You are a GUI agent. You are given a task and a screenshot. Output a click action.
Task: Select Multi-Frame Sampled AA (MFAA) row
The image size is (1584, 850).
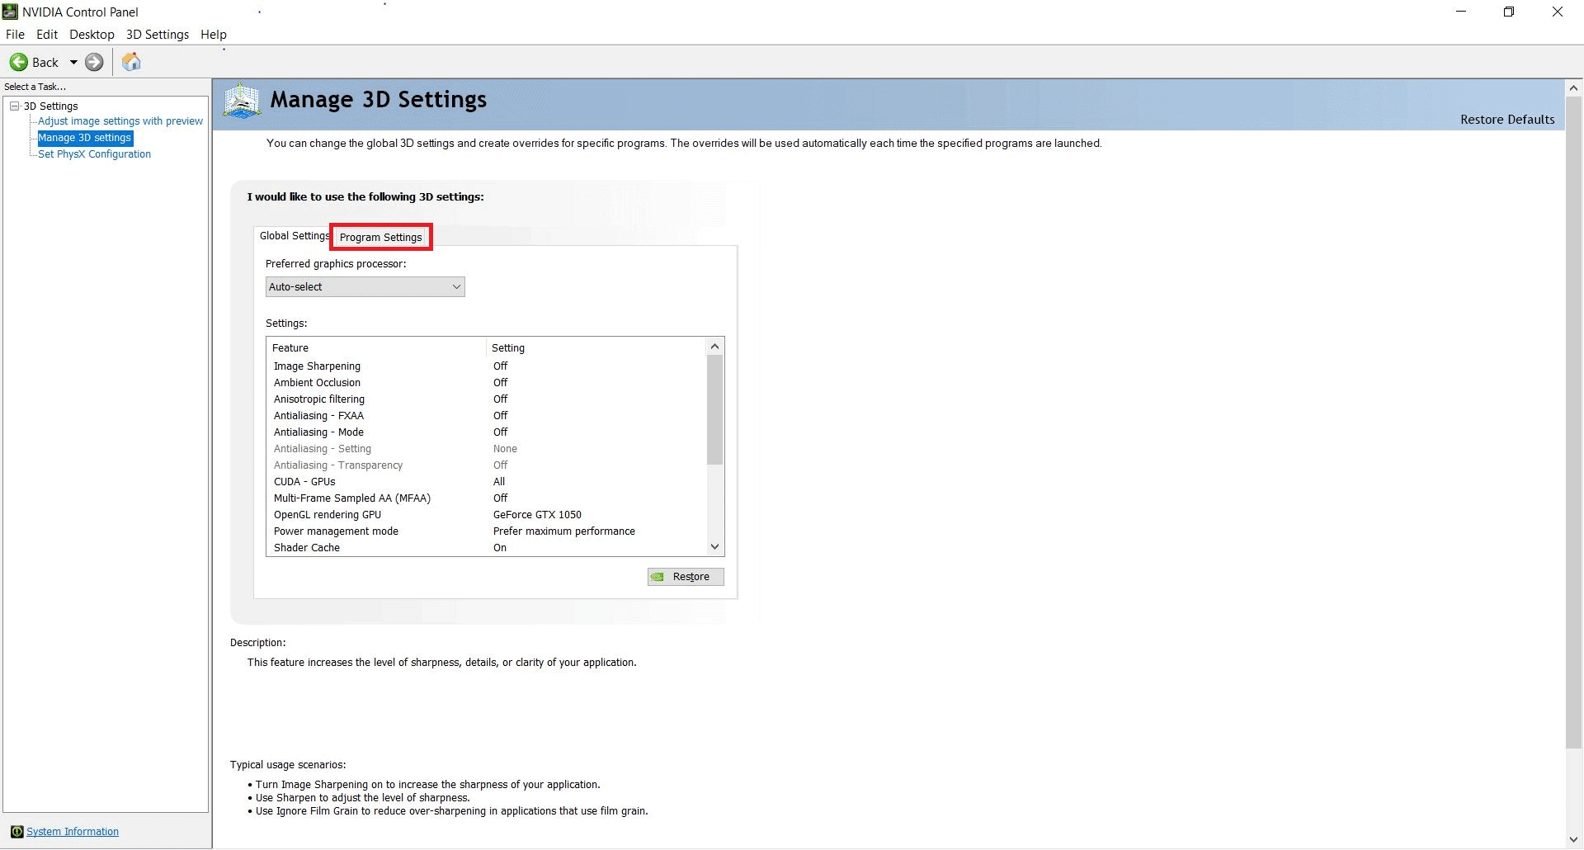click(487, 498)
